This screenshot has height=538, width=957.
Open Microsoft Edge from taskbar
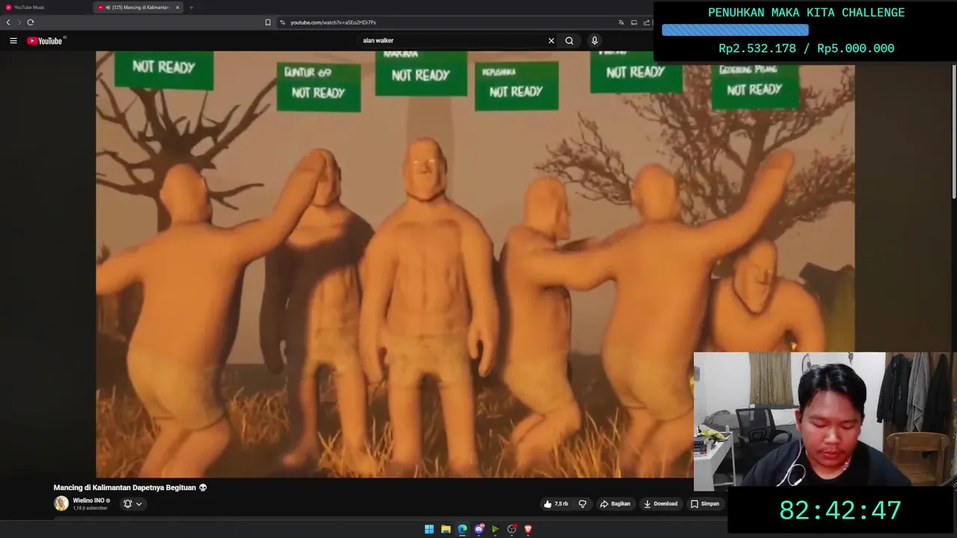click(x=462, y=529)
